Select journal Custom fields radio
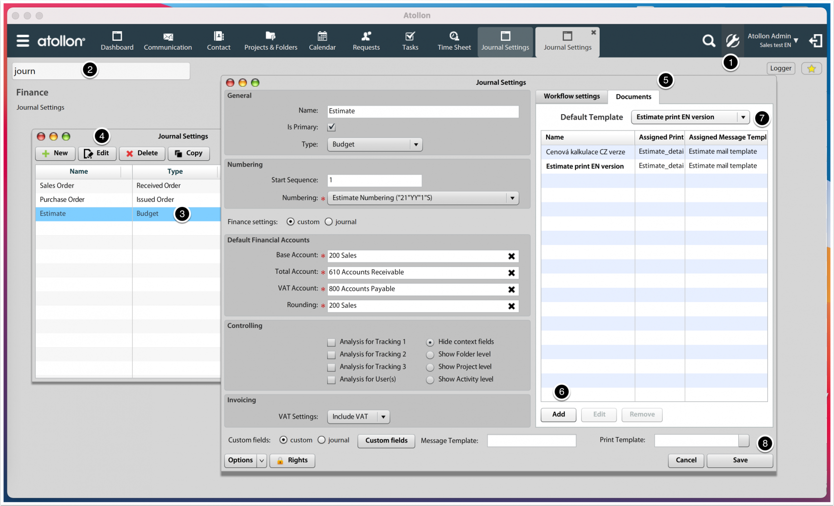This screenshot has width=834, height=506. click(x=322, y=440)
